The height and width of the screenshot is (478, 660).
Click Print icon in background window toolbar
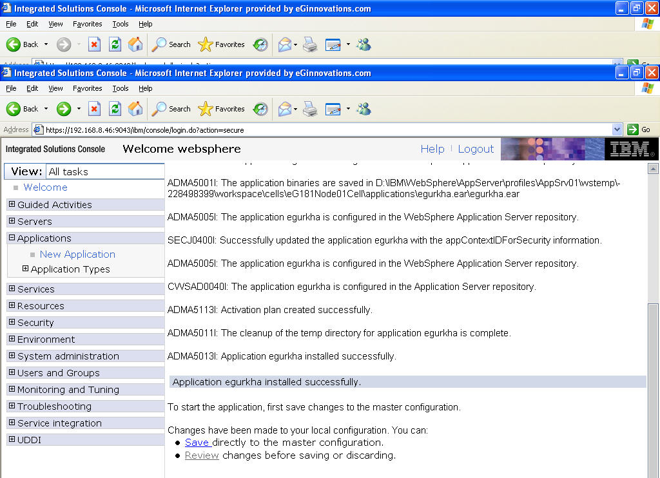[x=310, y=44]
